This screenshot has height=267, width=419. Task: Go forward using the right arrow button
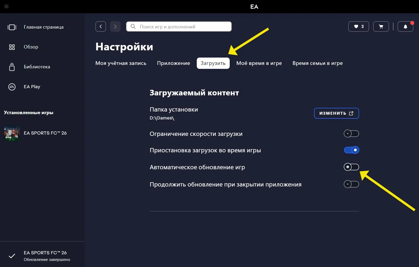coord(115,26)
